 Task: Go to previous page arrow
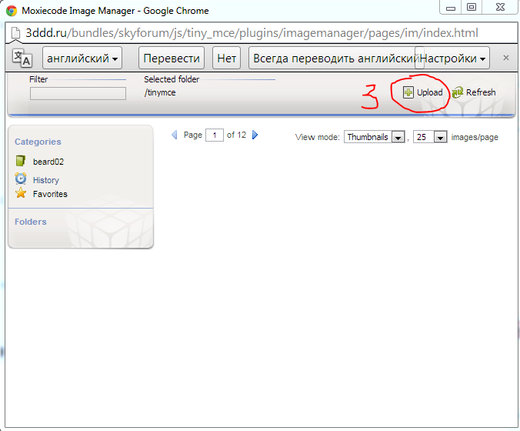pyautogui.click(x=175, y=135)
